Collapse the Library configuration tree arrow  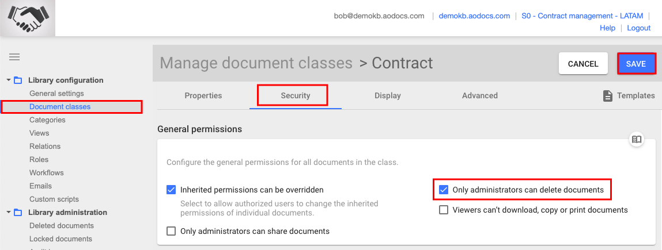[x=8, y=80]
